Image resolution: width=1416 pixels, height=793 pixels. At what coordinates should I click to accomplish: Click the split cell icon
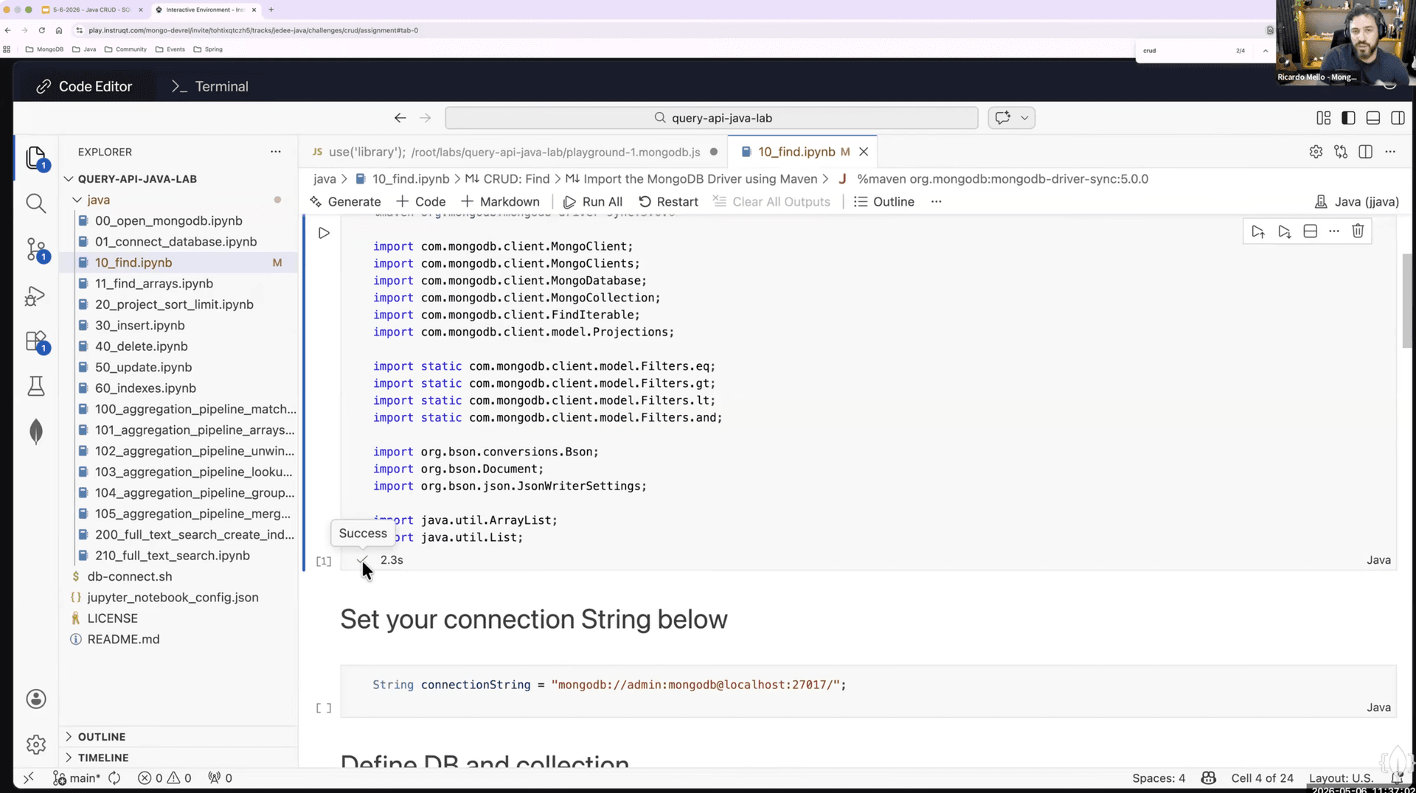tap(1311, 231)
